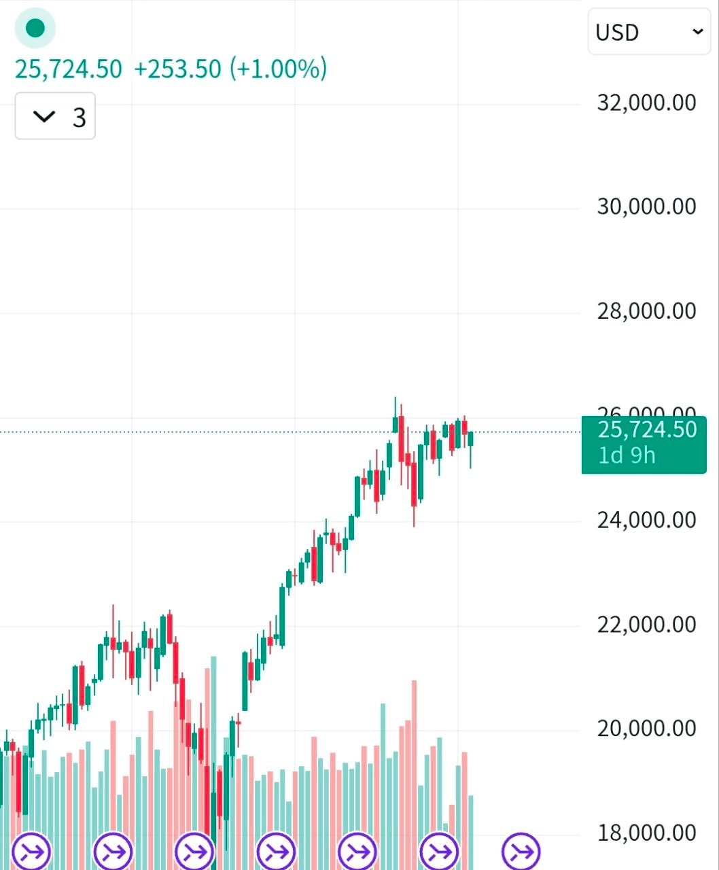719x870 pixels.
Task: Open the USD currency dropdown
Action: 648,32
